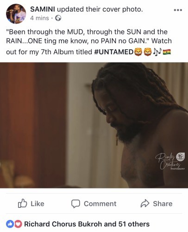Click the Share button label
This screenshot has height=232, width=188.
(163, 204)
